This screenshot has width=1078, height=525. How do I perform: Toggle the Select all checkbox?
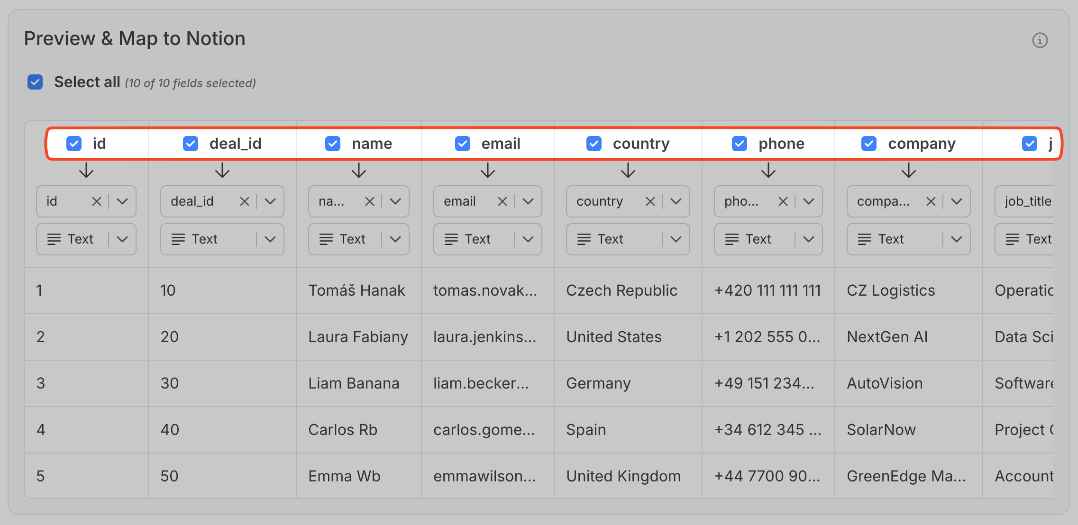tap(35, 81)
